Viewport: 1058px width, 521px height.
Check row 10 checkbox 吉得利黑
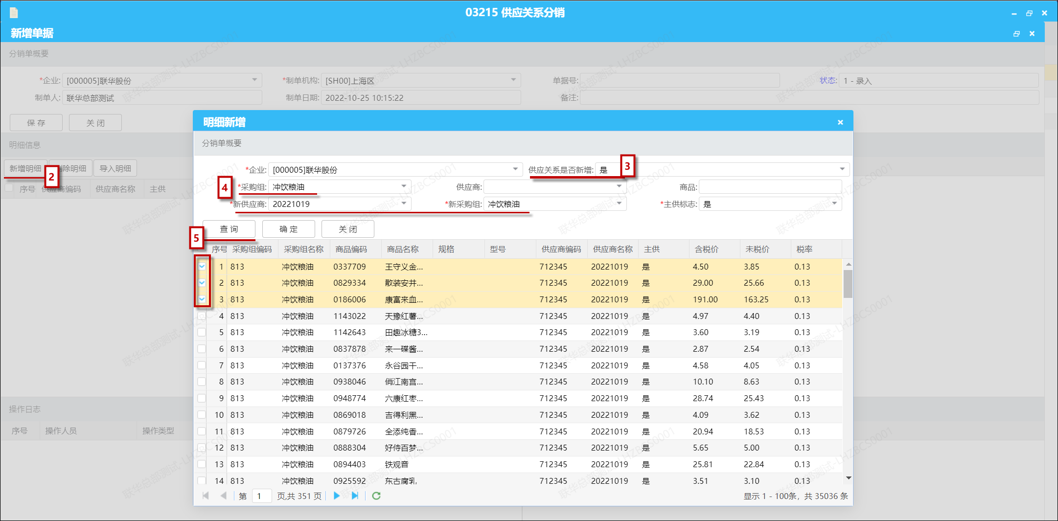202,415
